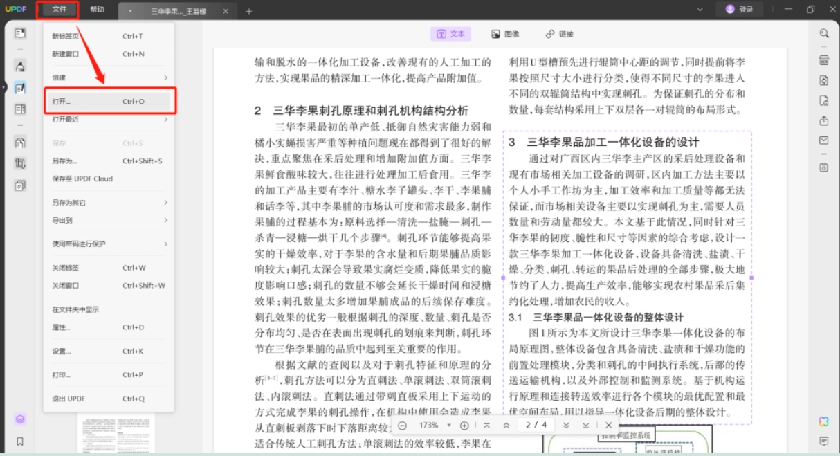The width and height of the screenshot is (840, 456).
Task: Zoom out with the minus button
Action: 402,425
